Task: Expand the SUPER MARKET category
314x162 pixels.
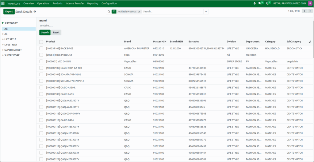Action: click(3, 50)
